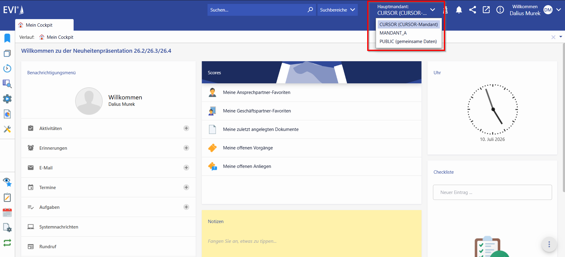Expand the Erinnerungen plus button
This screenshot has width=565, height=257.
[x=186, y=148]
